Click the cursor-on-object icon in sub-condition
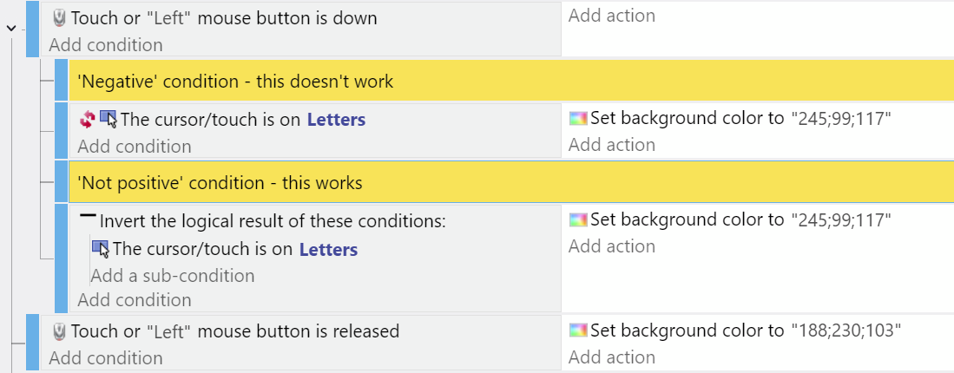 click(101, 249)
